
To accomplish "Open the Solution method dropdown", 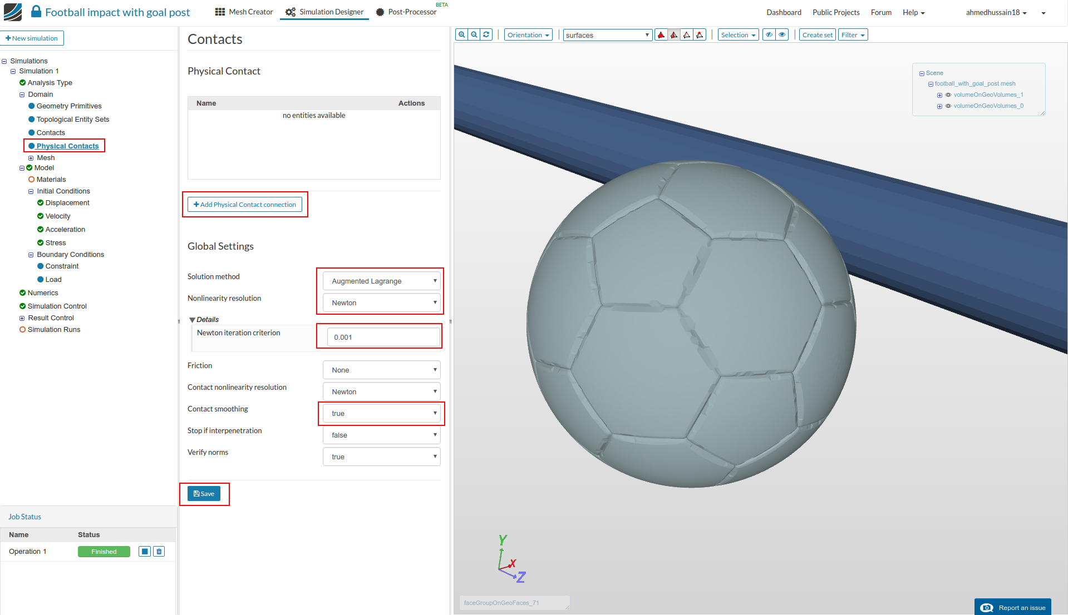I will 381,281.
